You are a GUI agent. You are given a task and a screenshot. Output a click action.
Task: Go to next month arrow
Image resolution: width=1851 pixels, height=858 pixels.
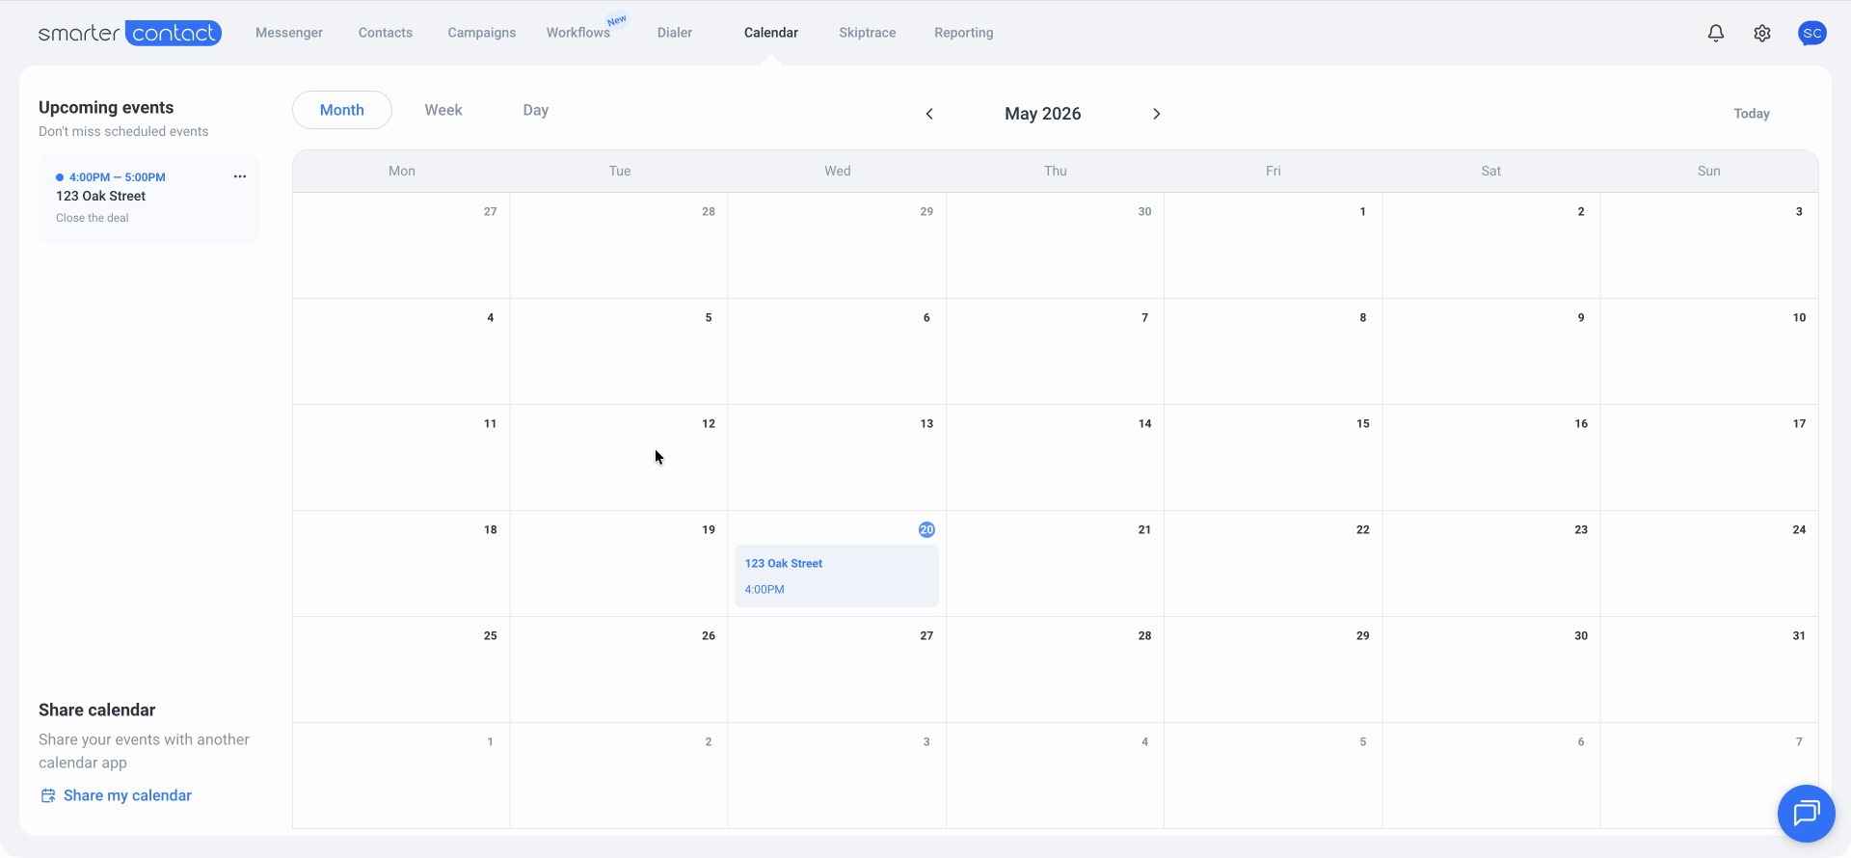pyautogui.click(x=1157, y=114)
